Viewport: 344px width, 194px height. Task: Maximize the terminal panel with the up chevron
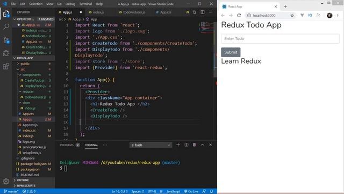coord(202,145)
